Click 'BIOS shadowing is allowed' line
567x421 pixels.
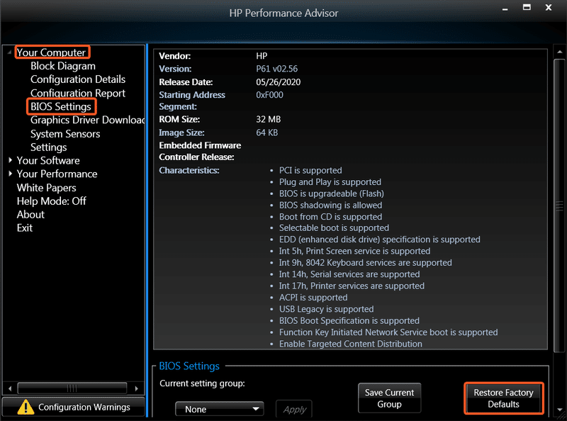pos(330,205)
